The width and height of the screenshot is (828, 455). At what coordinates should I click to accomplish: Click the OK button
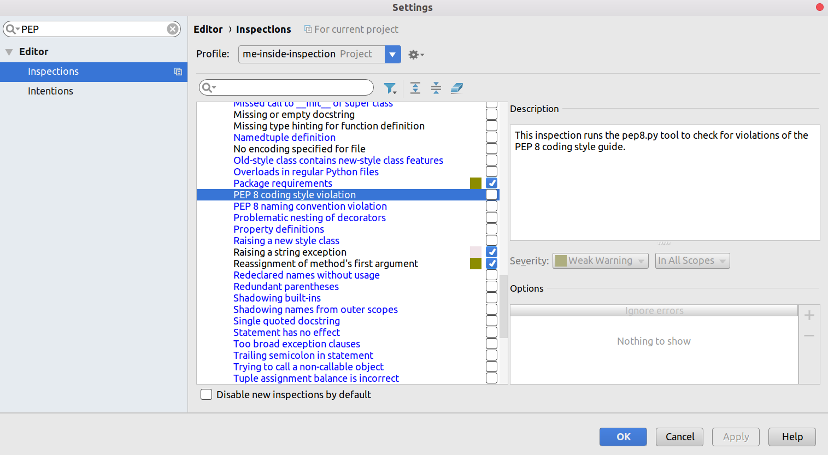tap(623, 436)
